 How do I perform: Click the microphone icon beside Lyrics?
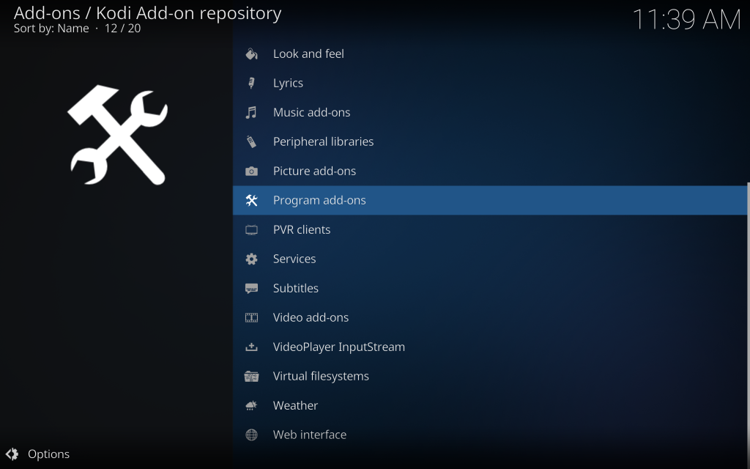(x=251, y=83)
